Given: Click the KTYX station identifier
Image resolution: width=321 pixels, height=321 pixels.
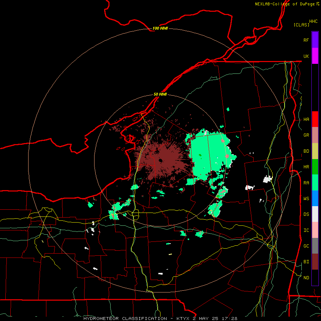Looking at the screenshot, I should click(x=183, y=319).
